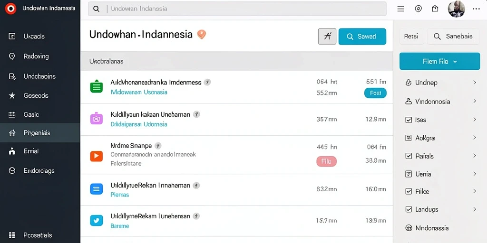Click the blue Fotıı pill button
The width and height of the screenshot is (487, 243).
coord(375,93)
